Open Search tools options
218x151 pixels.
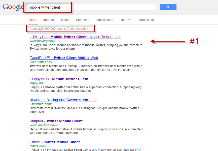point(145,20)
